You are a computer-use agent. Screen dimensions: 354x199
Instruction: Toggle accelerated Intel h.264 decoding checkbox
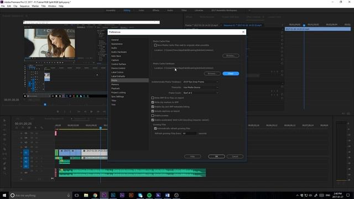click(x=153, y=120)
